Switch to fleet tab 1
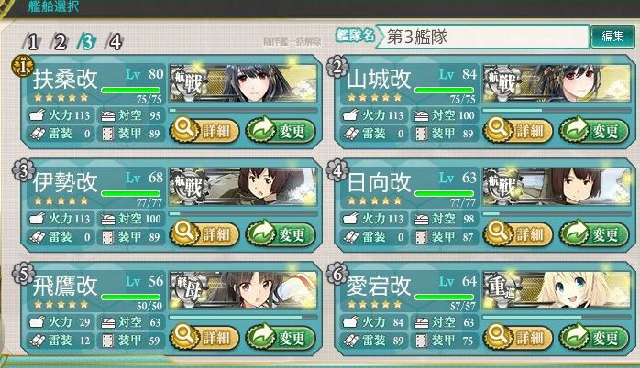 click(x=31, y=41)
